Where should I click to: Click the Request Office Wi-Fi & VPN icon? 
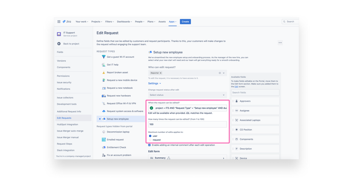pyautogui.click(x=104, y=103)
